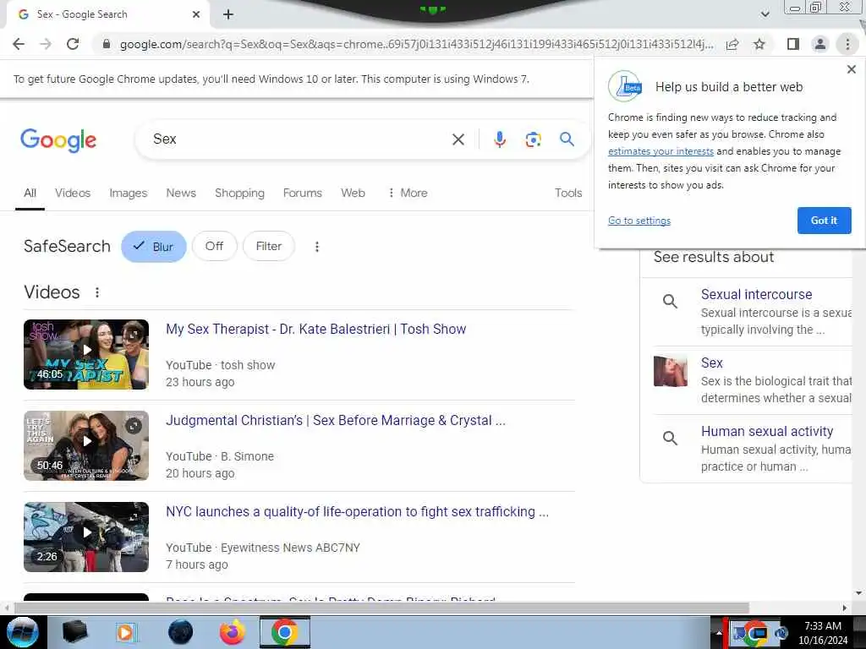Click the magnifier search button

pos(567,139)
